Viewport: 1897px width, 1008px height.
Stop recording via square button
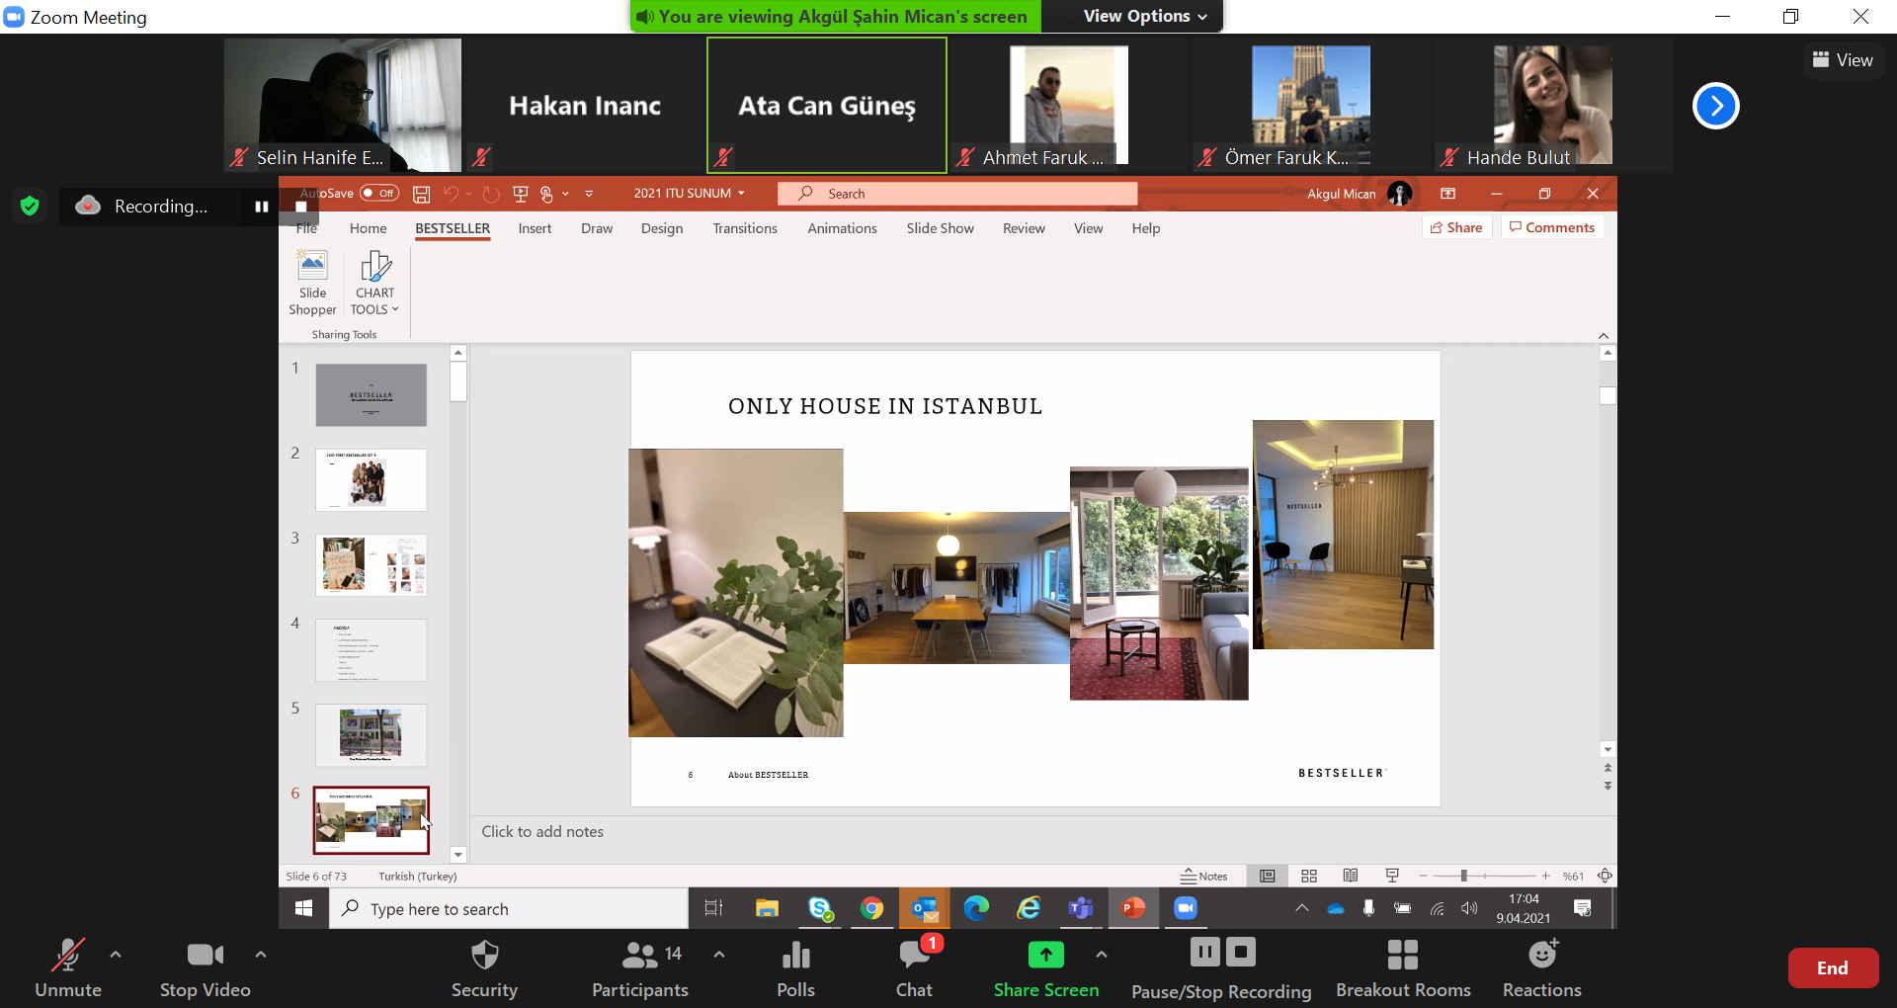(1241, 953)
